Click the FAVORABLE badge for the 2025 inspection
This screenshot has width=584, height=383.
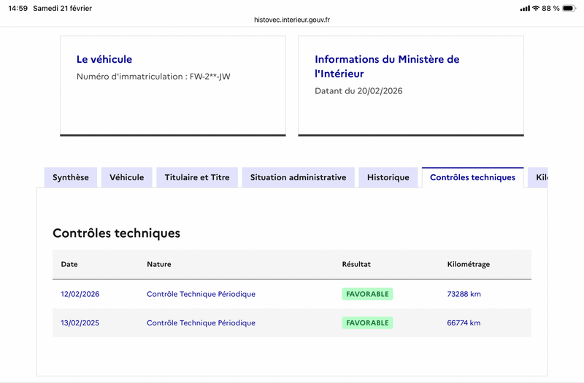click(367, 322)
